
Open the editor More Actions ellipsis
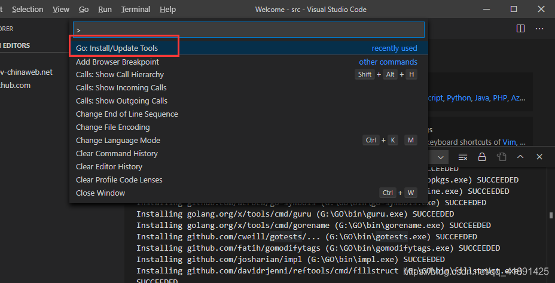539,29
